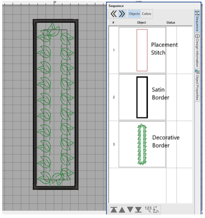The width and height of the screenshot is (205, 218).
Task: Click the expand-all double right chevron
Action: tap(122, 14)
